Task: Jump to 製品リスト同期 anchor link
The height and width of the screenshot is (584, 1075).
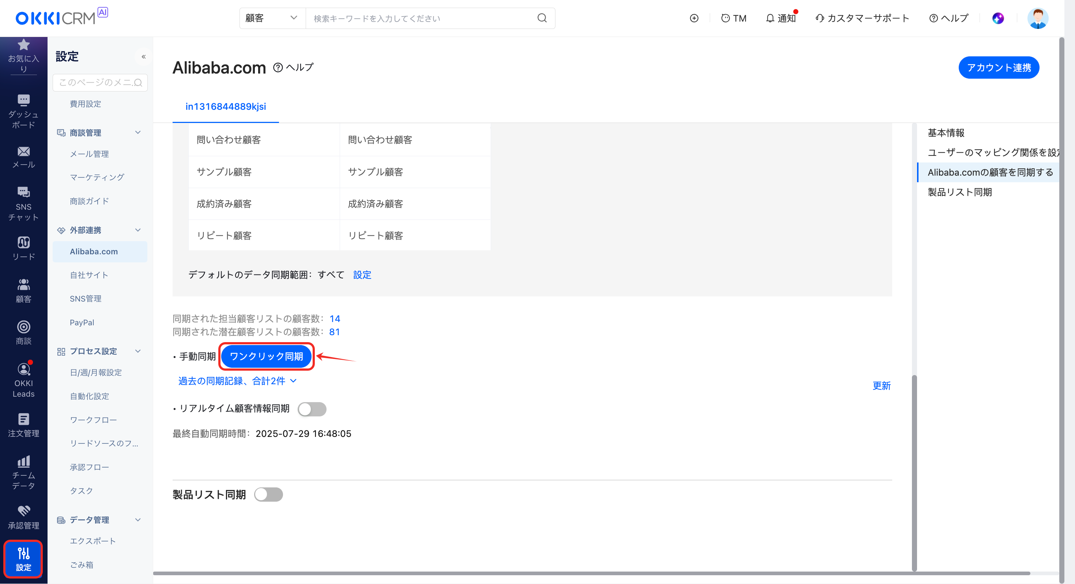Action: [959, 192]
